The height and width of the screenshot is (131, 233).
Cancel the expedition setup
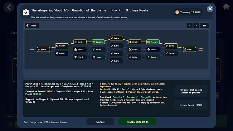click(x=100, y=122)
